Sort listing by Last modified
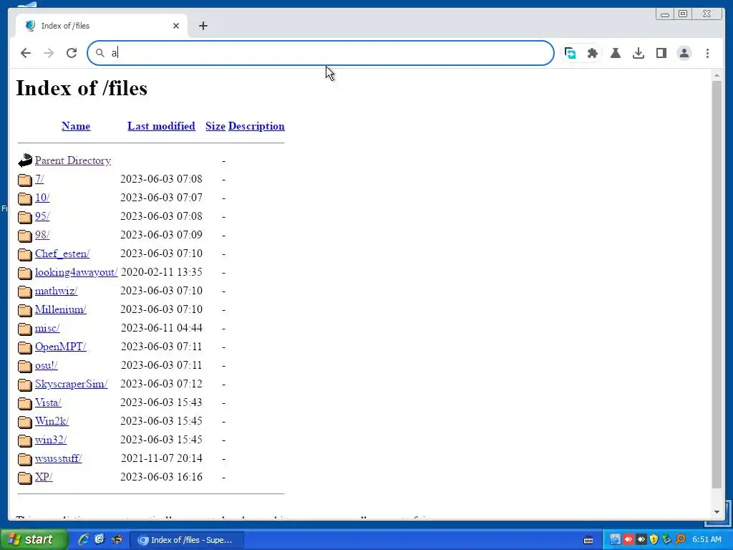Screen dimensions: 733x550 [x=161, y=126]
